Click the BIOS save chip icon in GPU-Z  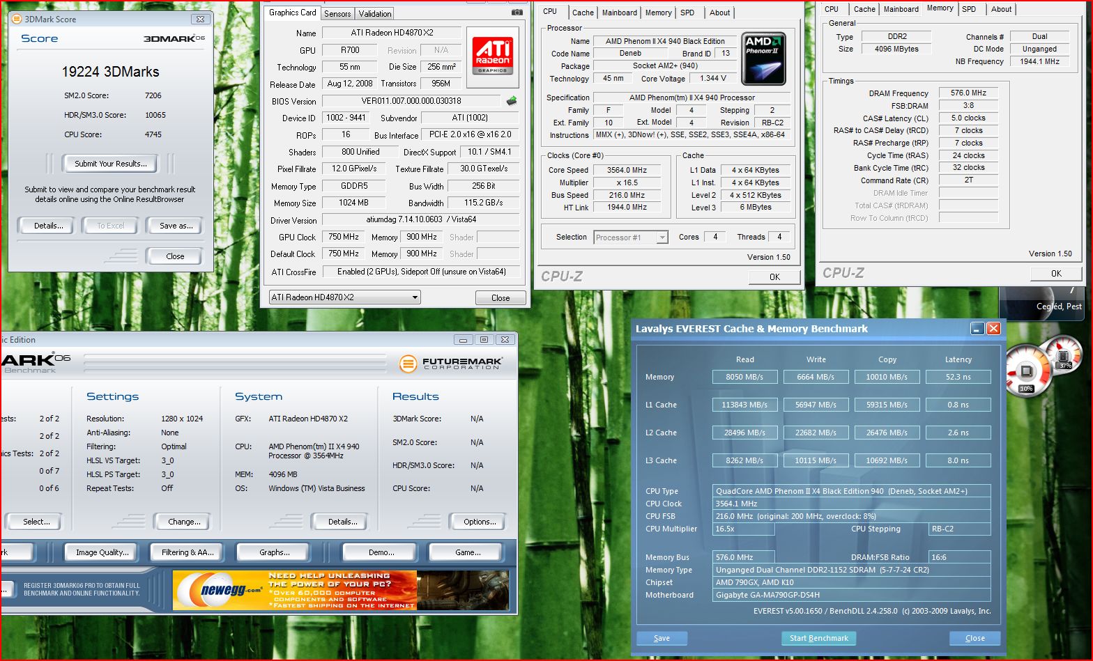coord(512,100)
